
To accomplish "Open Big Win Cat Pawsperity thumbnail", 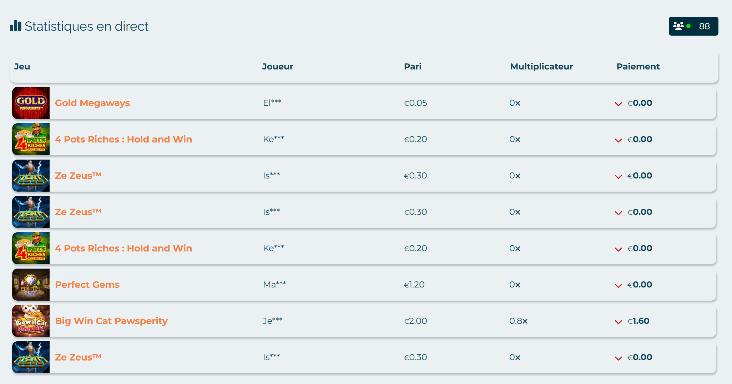I will (31, 321).
